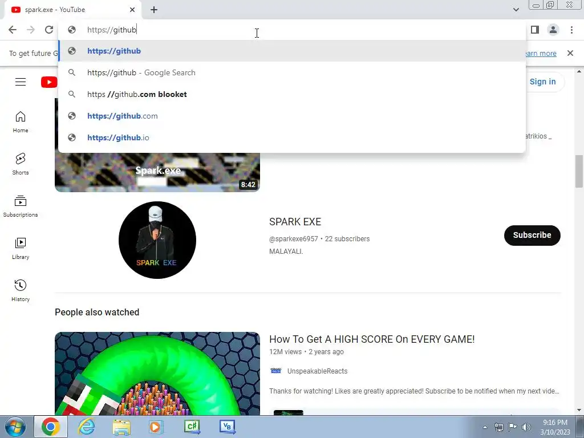This screenshot has width=584, height=438.
Task: Open Chrome profile avatar
Action: coord(553,30)
